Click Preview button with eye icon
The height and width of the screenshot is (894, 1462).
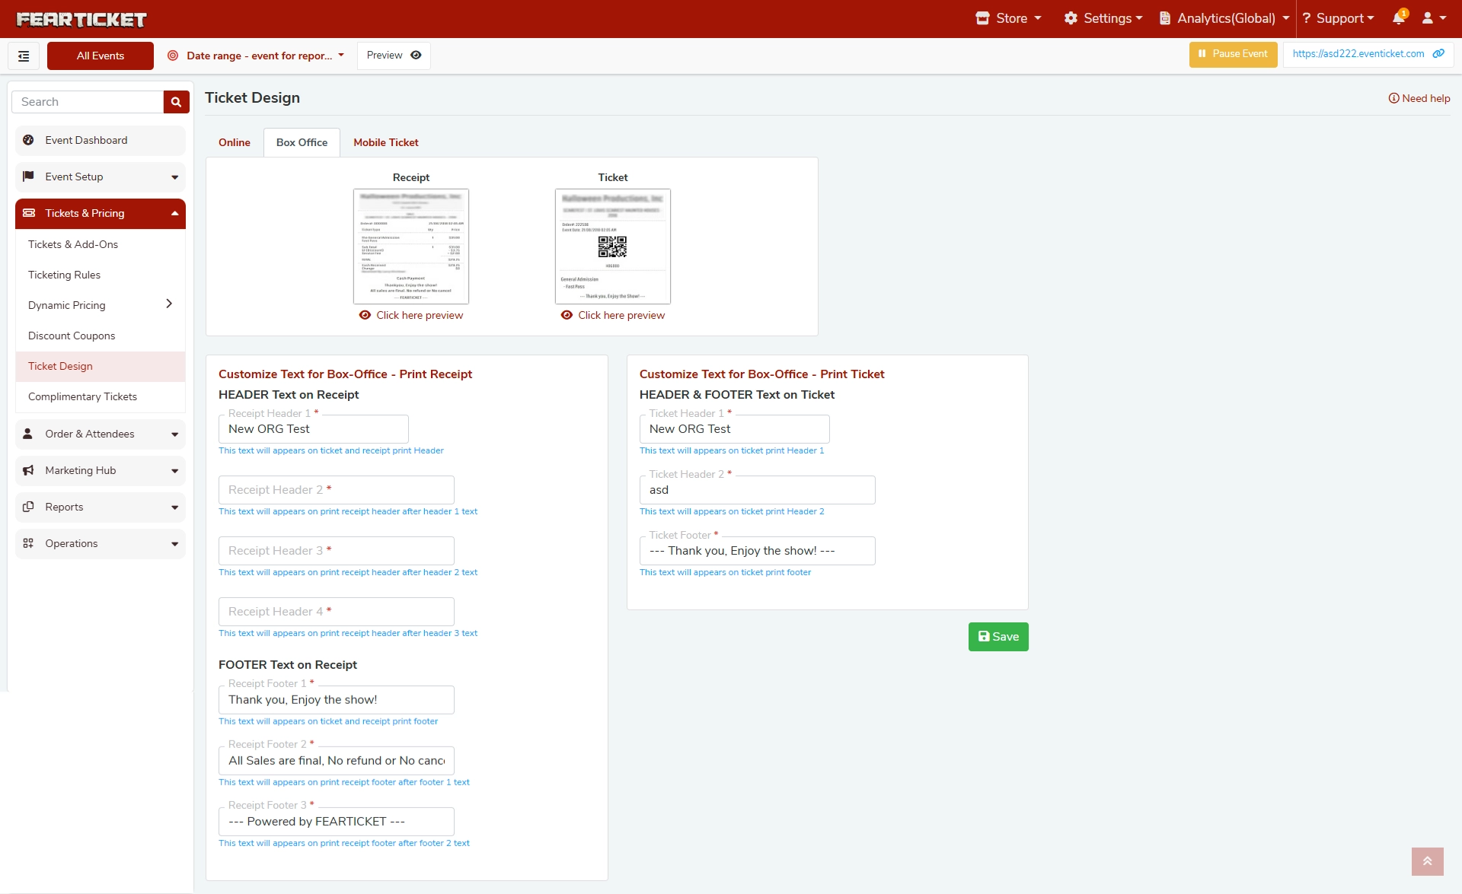(393, 56)
